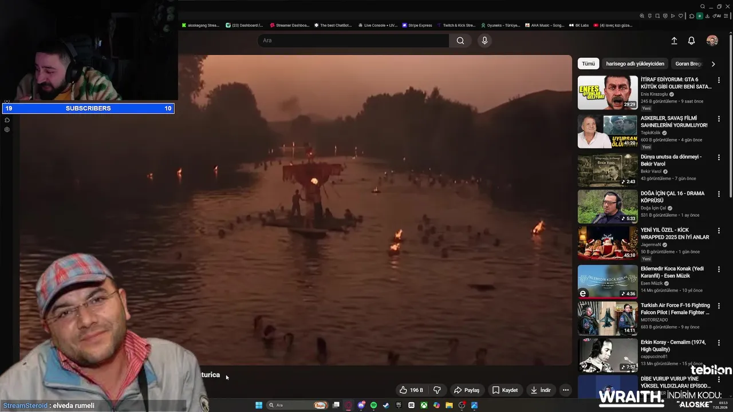
Task: Open the YENİ YIL ÖZEL Kick Wrapped thumbnail
Action: coord(608,243)
